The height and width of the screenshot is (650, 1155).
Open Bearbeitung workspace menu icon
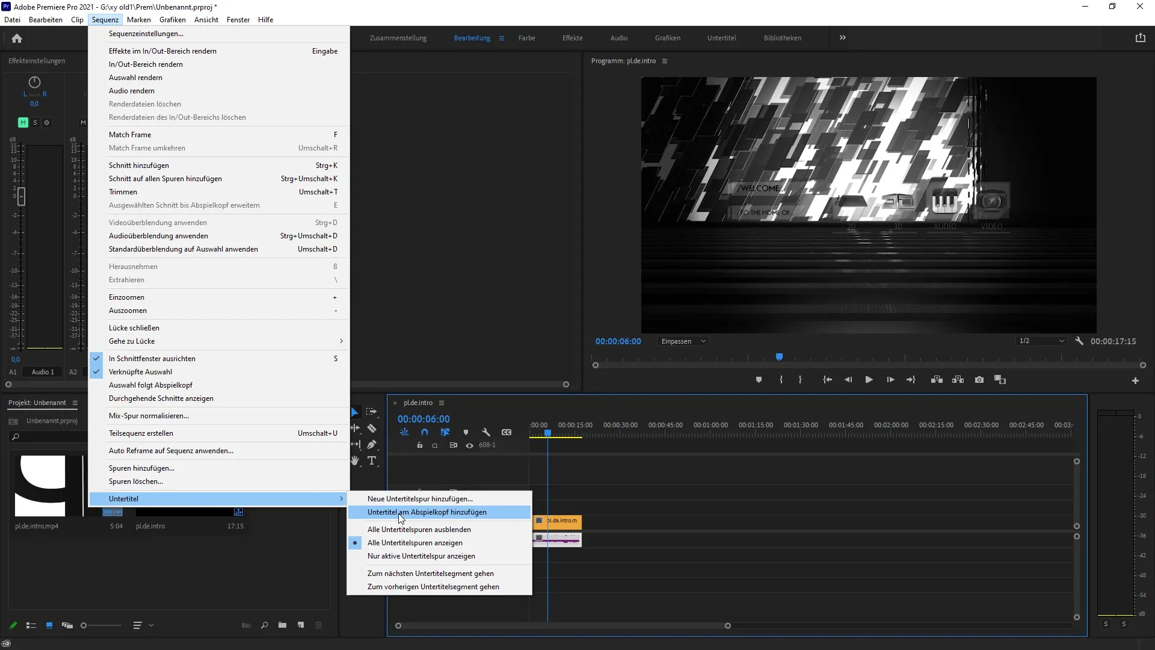pos(502,38)
